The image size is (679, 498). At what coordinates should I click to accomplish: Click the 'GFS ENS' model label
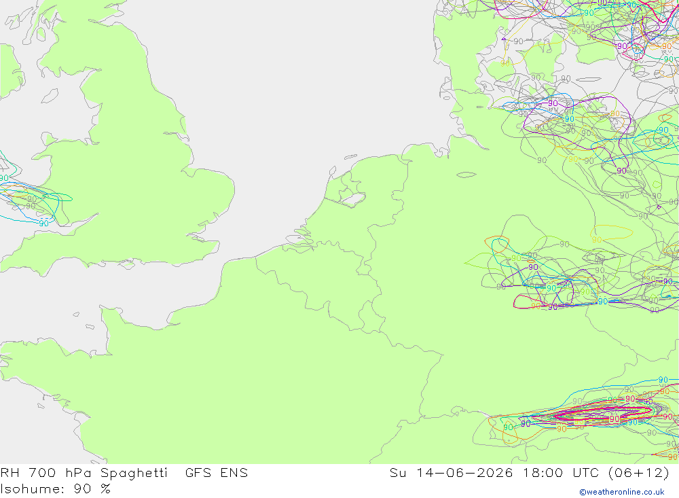tap(217, 472)
